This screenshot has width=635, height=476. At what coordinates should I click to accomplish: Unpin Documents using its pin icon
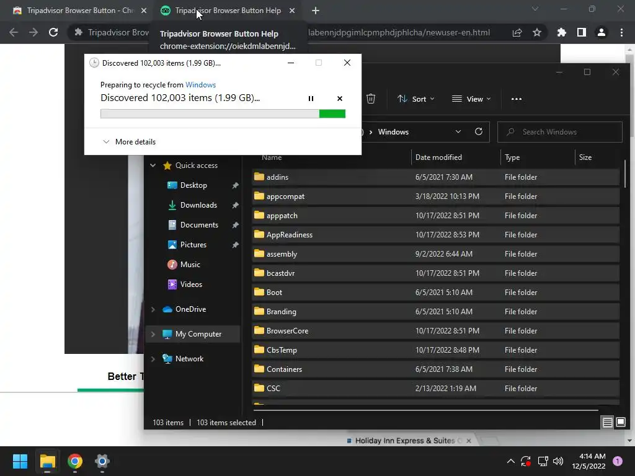pyautogui.click(x=235, y=225)
